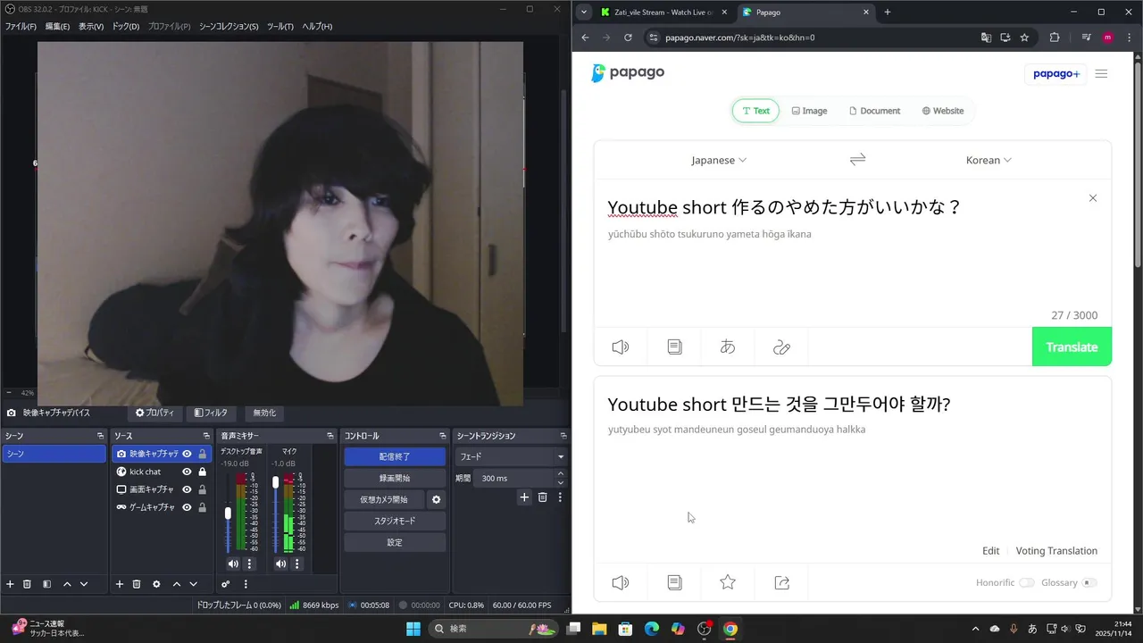Open Japanese character input icon in Papago
Image resolution: width=1143 pixels, height=643 pixels.
point(728,347)
